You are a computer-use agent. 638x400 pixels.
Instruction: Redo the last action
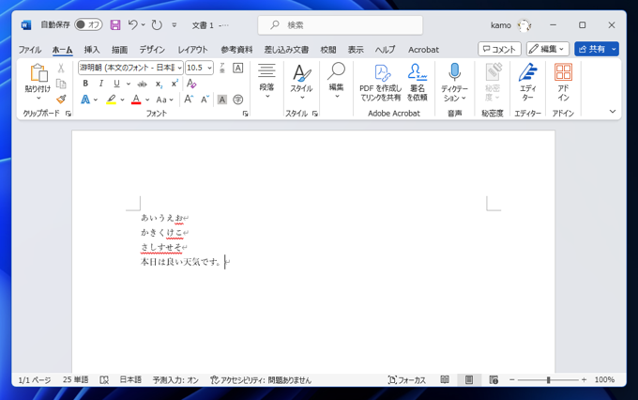coord(157,25)
